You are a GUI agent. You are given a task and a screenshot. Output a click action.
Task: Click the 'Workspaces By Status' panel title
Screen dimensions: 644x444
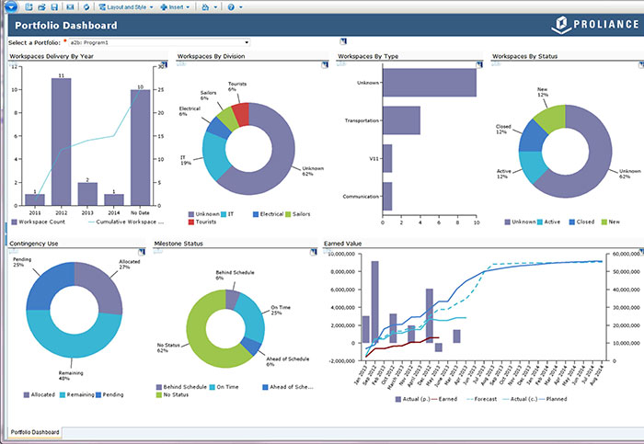click(x=524, y=56)
